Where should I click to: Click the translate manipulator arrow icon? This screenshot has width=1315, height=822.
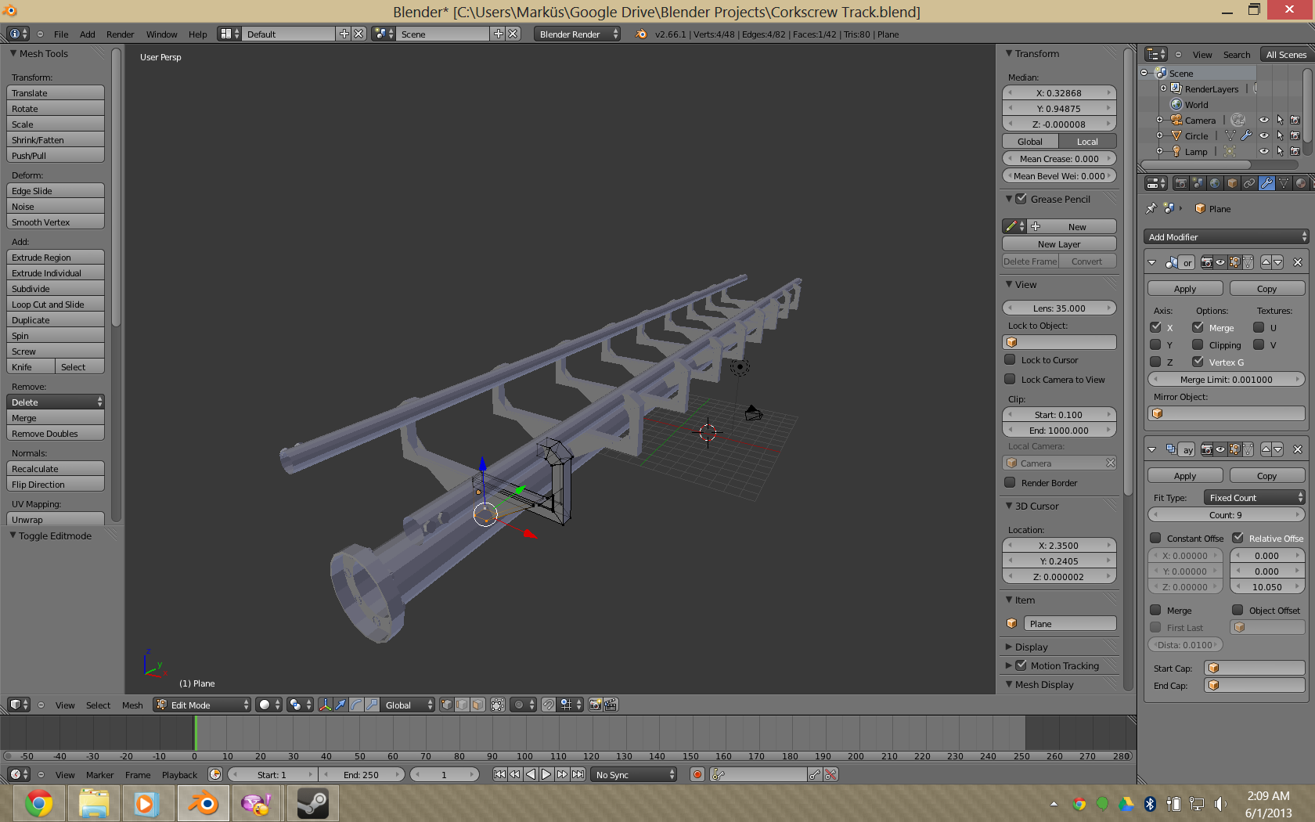pos(340,705)
